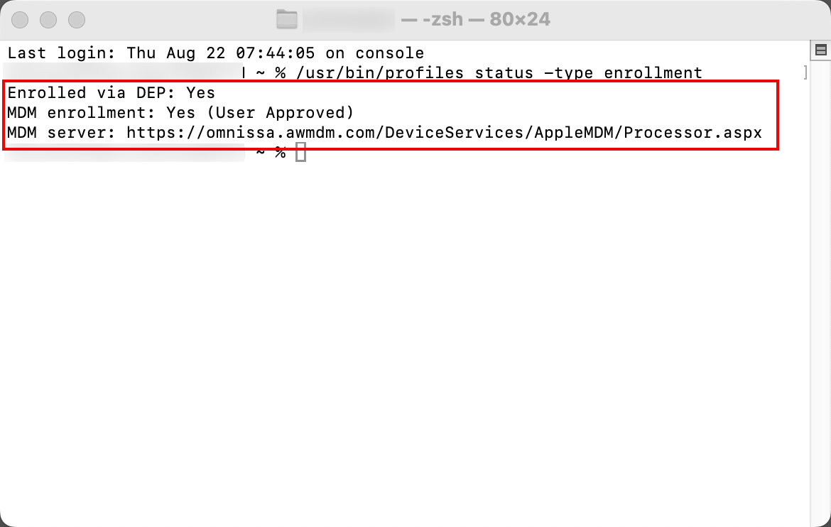Viewport: 831px width, 527px height.
Task: Click the 'Enrolled via DEP: Yes' line
Action: tap(112, 92)
